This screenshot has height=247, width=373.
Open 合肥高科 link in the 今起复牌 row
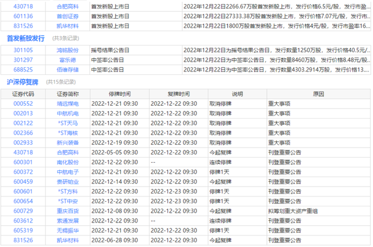[x=68, y=152]
